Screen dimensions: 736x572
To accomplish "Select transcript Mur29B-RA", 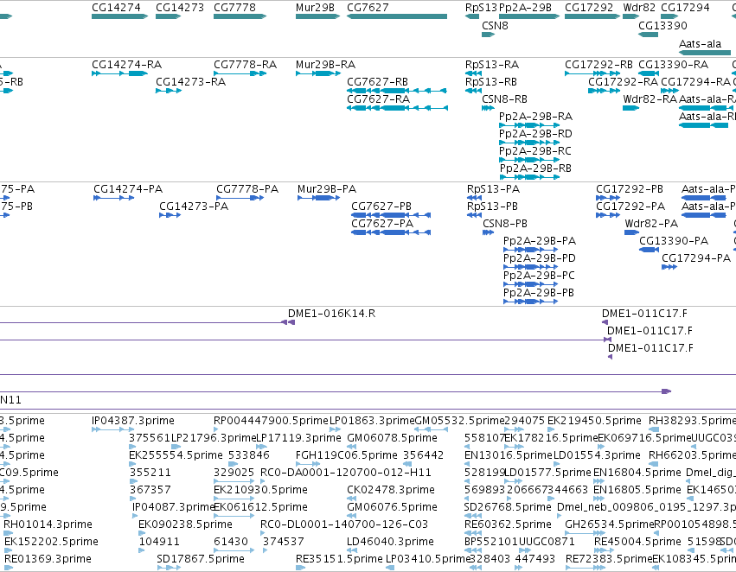I will tap(325, 65).
